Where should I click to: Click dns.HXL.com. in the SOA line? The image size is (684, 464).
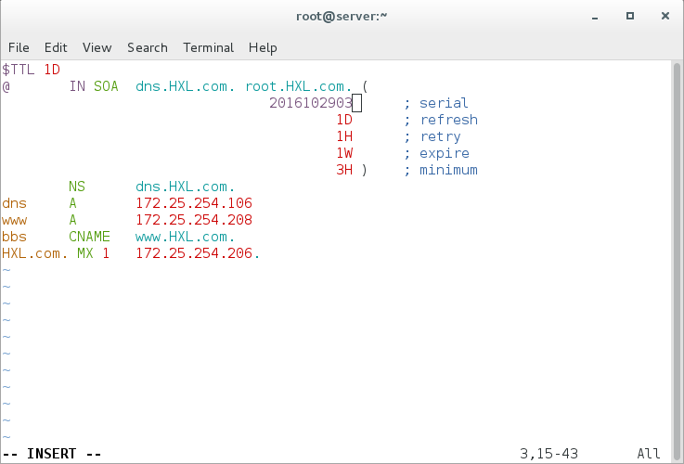[186, 86]
